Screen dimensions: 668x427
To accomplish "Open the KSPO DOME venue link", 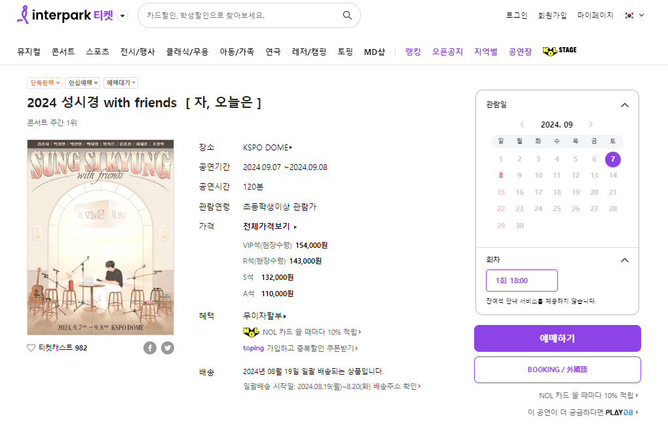I will 268,148.
